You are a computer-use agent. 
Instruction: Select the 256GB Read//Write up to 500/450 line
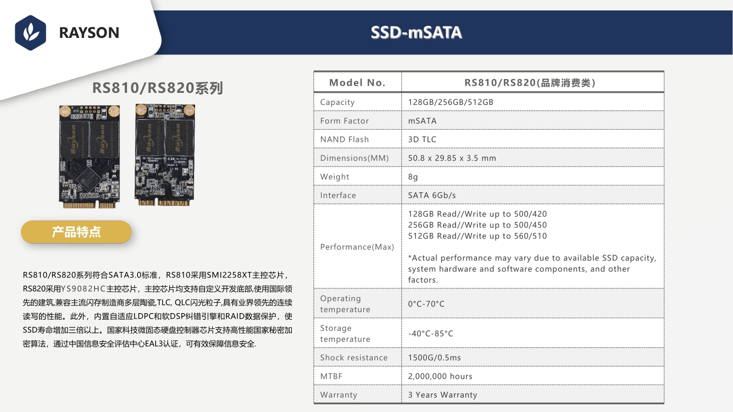tap(477, 225)
